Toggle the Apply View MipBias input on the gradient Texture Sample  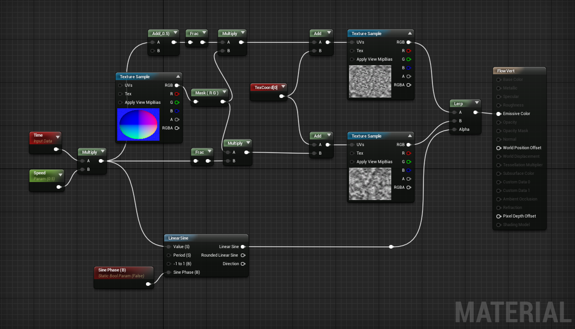pyautogui.click(x=119, y=102)
